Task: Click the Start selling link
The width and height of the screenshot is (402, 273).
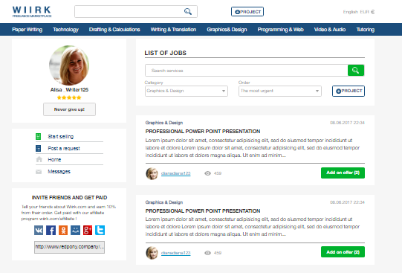Action: [x=61, y=137]
